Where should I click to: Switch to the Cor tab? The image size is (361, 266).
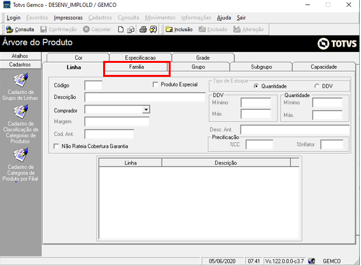[x=78, y=58]
